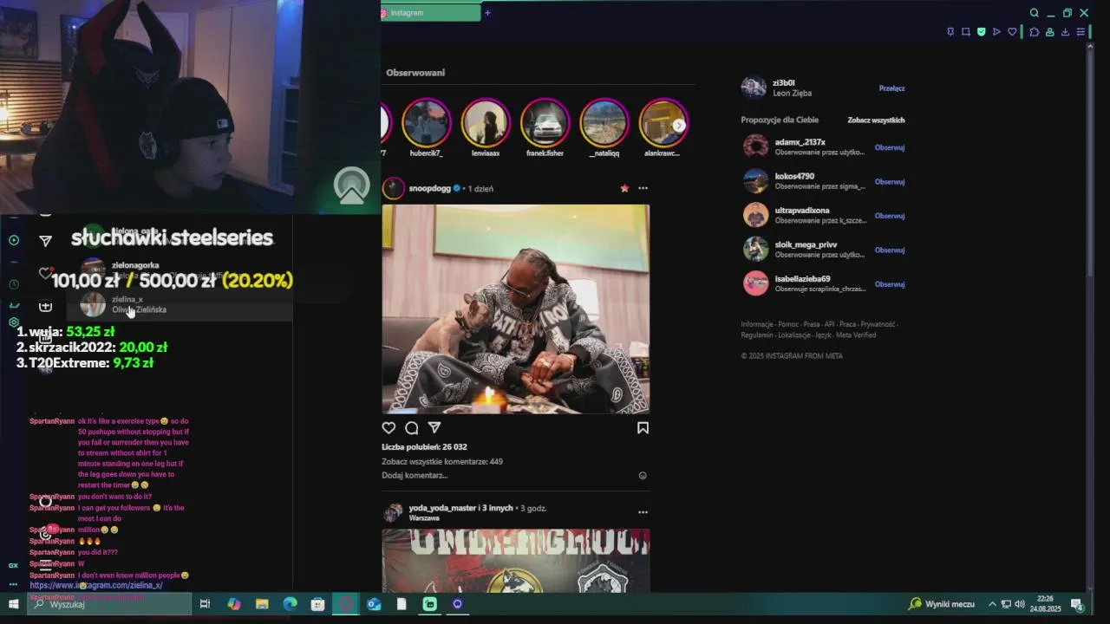1110x624 pixels.
Task: Open the easy setup menu lines icon
Action: click(x=1081, y=32)
